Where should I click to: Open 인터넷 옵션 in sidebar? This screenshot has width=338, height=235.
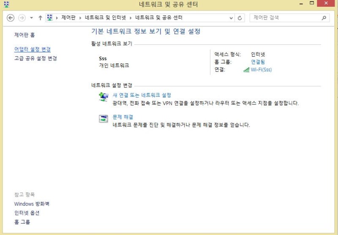point(27,213)
